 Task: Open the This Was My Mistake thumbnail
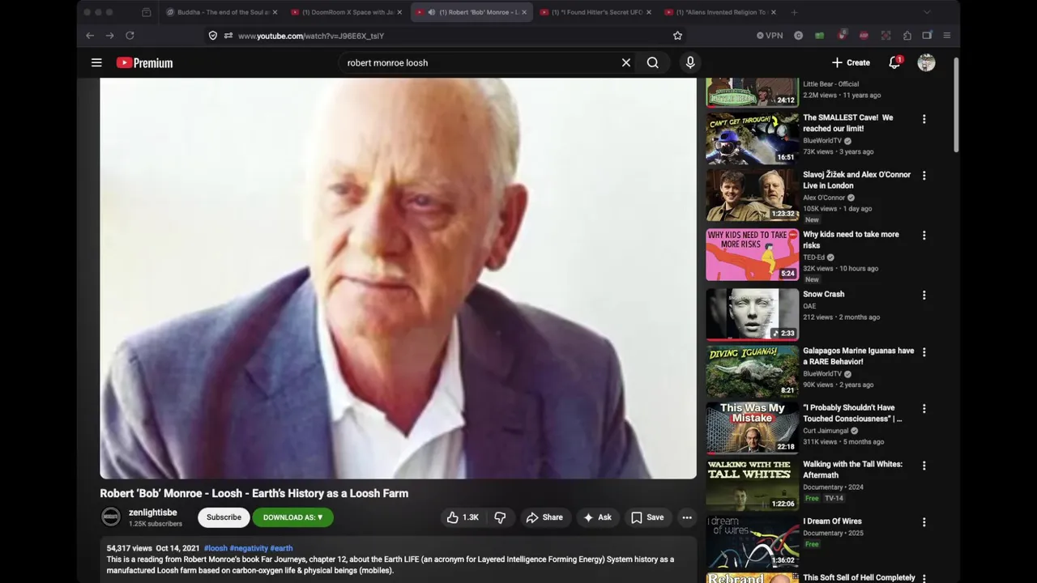click(x=752, y=428)
